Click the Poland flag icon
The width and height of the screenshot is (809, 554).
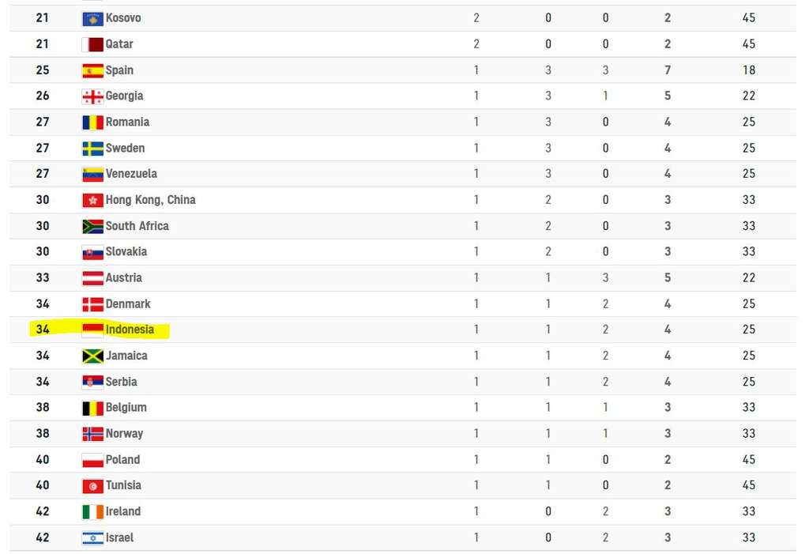tap(93, 460)
